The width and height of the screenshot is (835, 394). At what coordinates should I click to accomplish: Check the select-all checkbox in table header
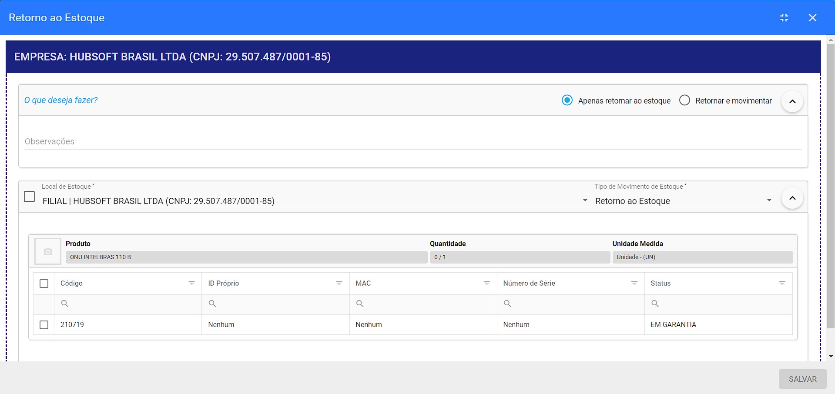[x=44, y=284]
